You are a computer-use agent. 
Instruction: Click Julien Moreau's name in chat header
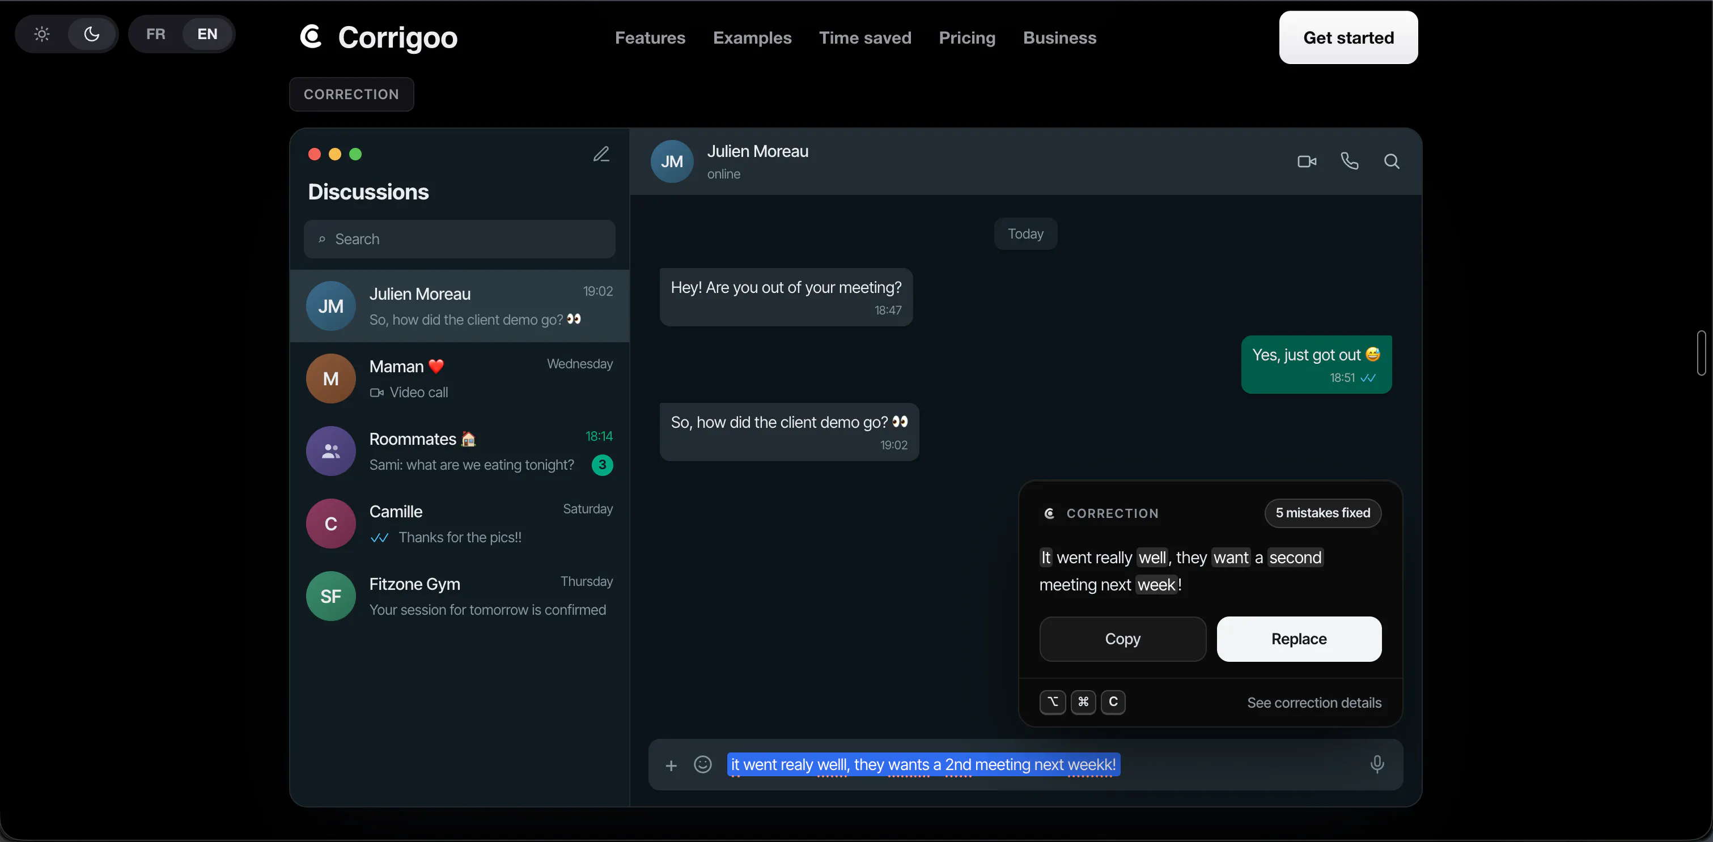[757, 151]
